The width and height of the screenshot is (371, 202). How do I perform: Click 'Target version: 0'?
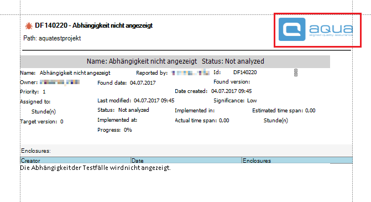[x=41, y=122]
